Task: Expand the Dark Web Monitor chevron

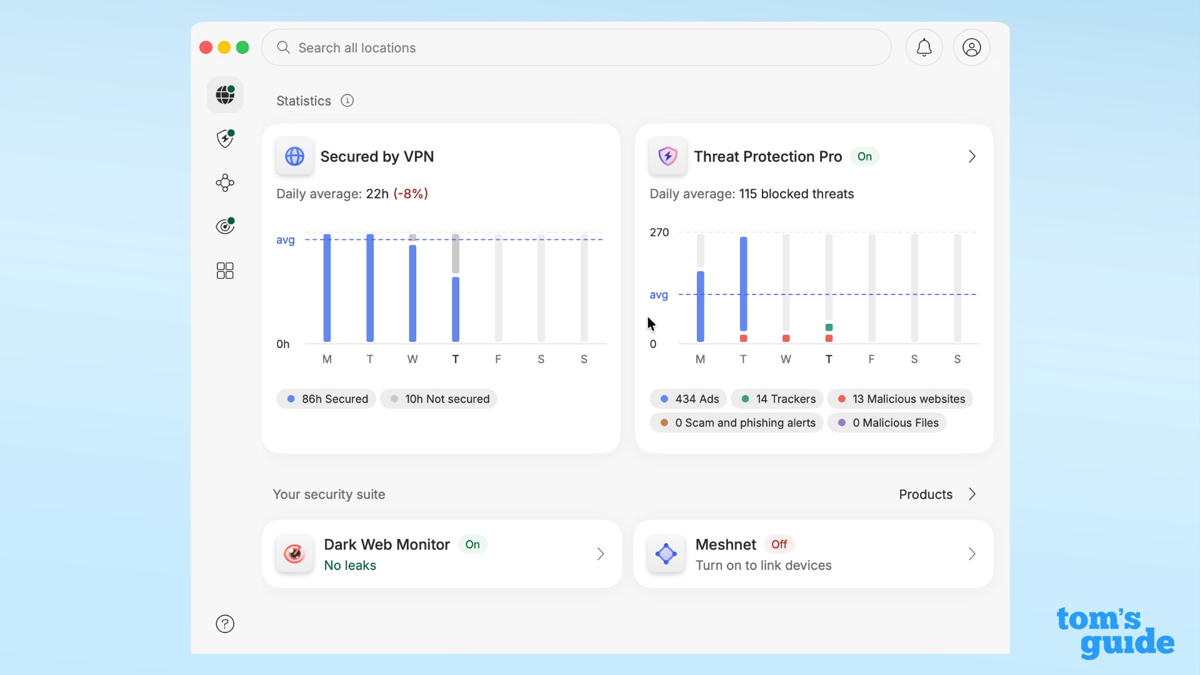Action: pos(600,554)
